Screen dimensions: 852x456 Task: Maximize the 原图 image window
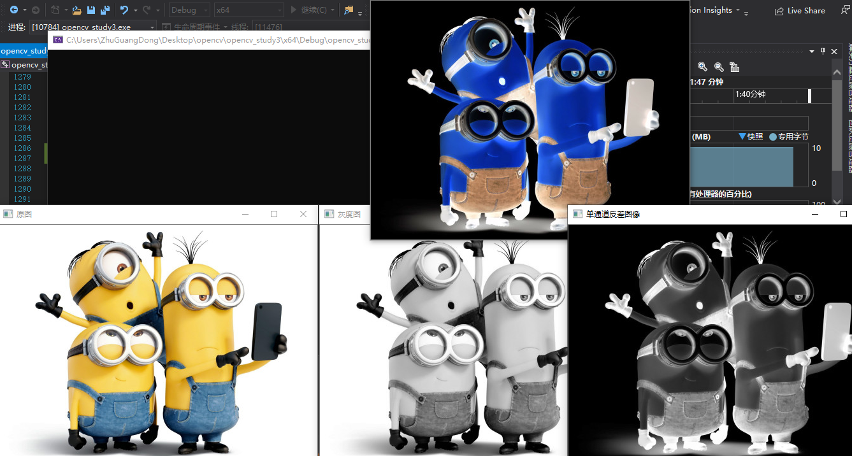coord(274,215)
